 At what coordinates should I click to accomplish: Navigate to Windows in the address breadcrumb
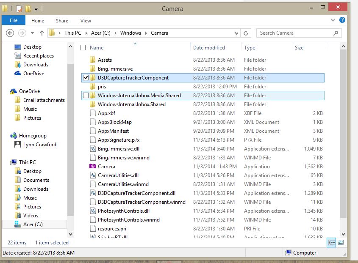[130, 33]
